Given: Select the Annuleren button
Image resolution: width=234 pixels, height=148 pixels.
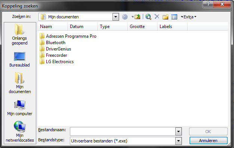Looking at the screenshot, I should (x=208, y=141).
